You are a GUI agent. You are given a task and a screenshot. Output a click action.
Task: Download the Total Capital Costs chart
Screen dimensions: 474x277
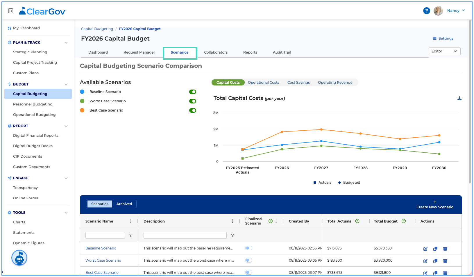pyautogui.click(x=459, y=99)
